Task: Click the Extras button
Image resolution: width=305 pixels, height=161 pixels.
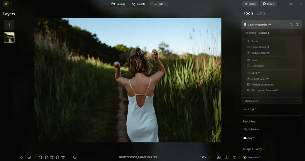Action: tap(250, 4)
